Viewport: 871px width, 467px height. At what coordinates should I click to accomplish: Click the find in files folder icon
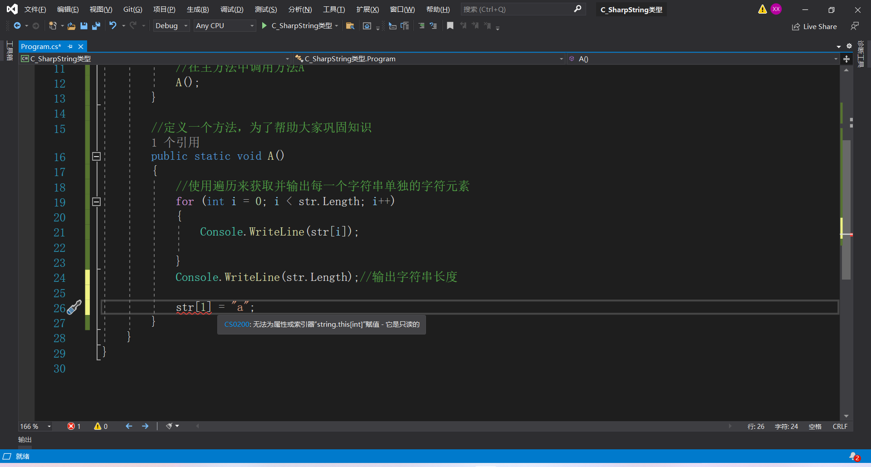[x=350, y=26]
